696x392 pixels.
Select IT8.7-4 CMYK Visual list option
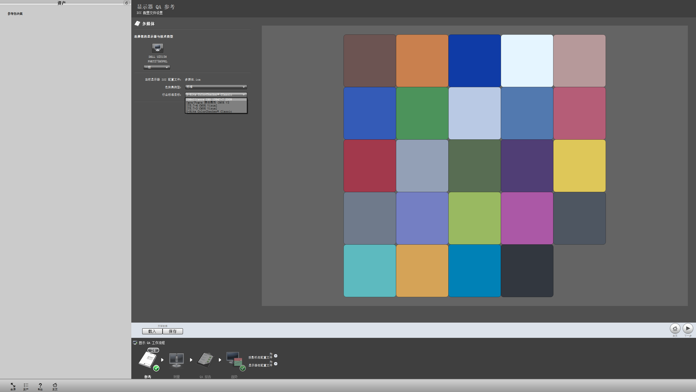click(x=201, y=106)
